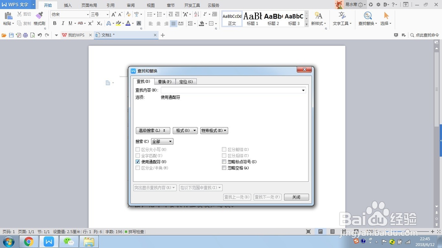The image size is (442, 248).
Task: Click the font color button
Action: [x=128, y=23]
